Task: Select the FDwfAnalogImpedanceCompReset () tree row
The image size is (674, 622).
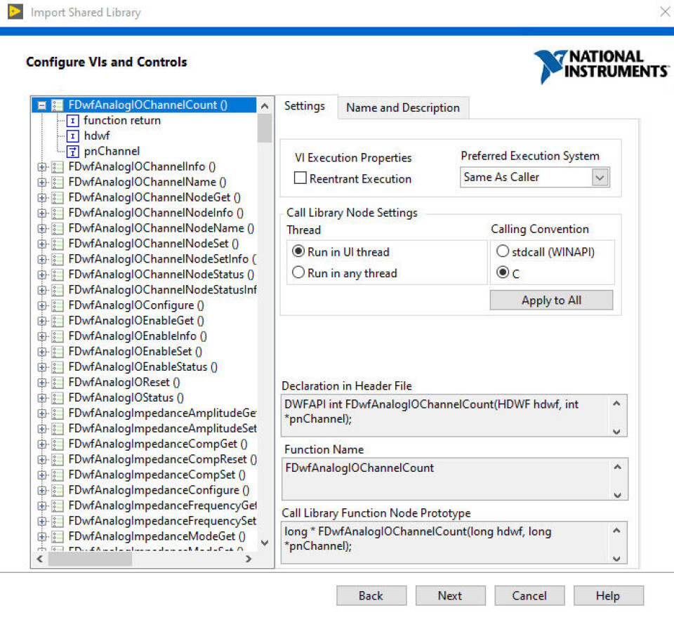Action: click(162, 460)
